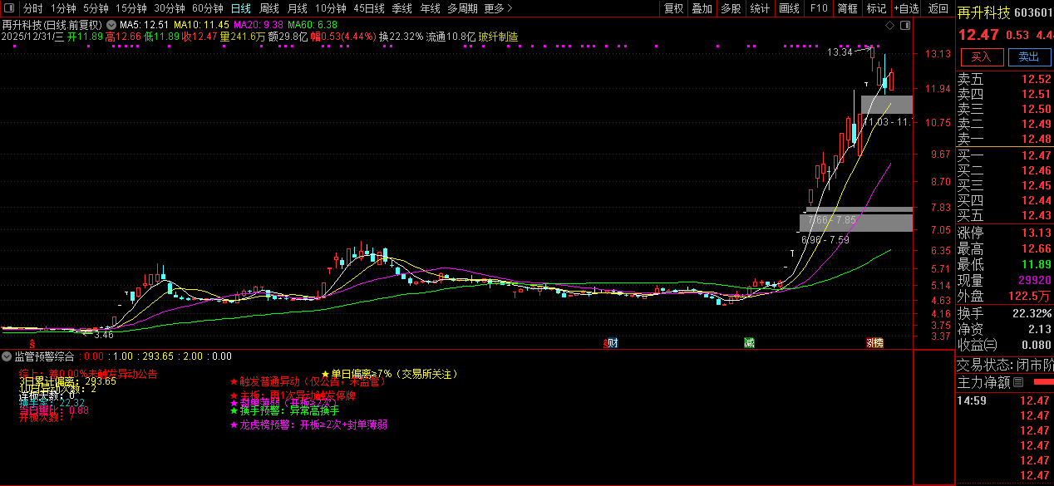Click the green 减 marker on the timeline
This screenshot has height=486, width=1054.
click(x=749, y=343)
